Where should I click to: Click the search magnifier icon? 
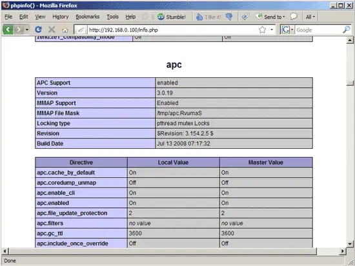click(347, 30)
